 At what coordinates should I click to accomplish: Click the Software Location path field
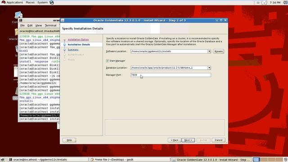click(169, 51)
